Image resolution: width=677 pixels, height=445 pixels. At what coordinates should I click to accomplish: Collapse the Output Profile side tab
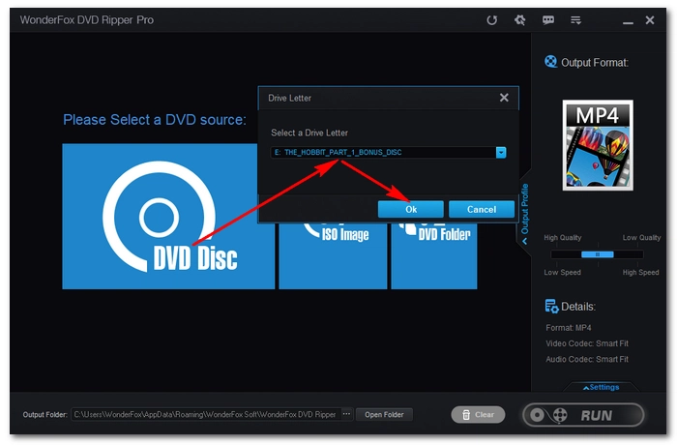524,214
